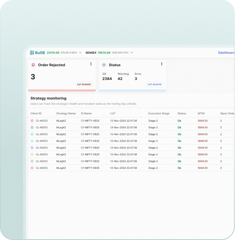Sort by the Execution Stage column header
235x240 pixels.
(159, 113)
